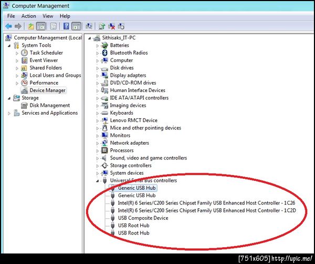Click the Disable device toolbar icon

tap(121, 26)
